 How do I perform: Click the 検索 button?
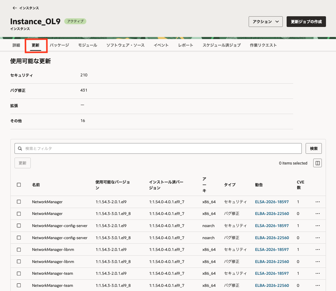pos(314,148)
